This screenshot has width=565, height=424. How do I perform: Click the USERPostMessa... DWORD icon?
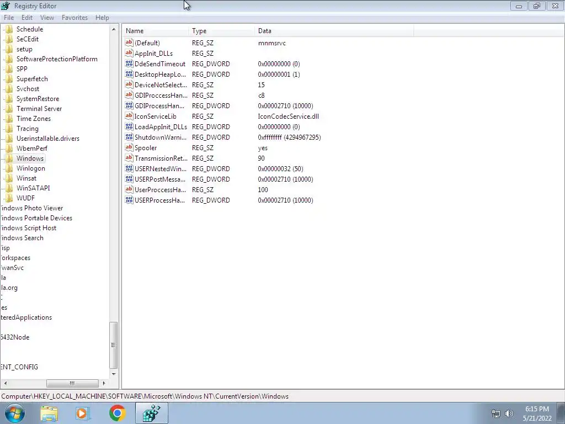click(x=129, y=179)
